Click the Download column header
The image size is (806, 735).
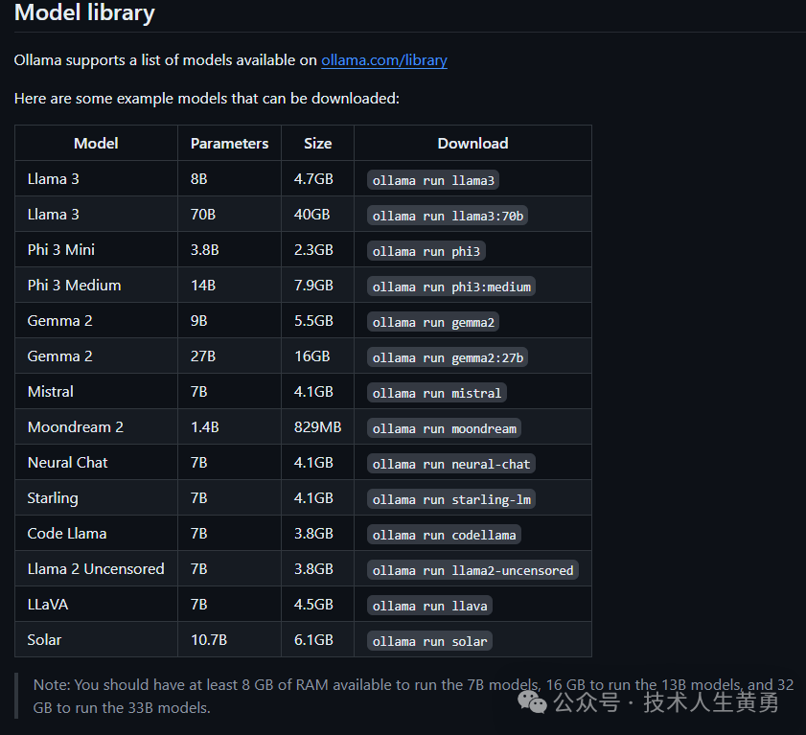point(472,144)
